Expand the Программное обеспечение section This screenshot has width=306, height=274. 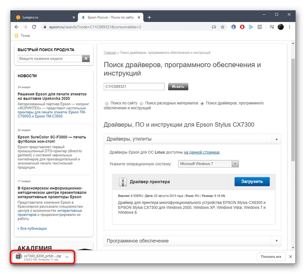(277, 241)
